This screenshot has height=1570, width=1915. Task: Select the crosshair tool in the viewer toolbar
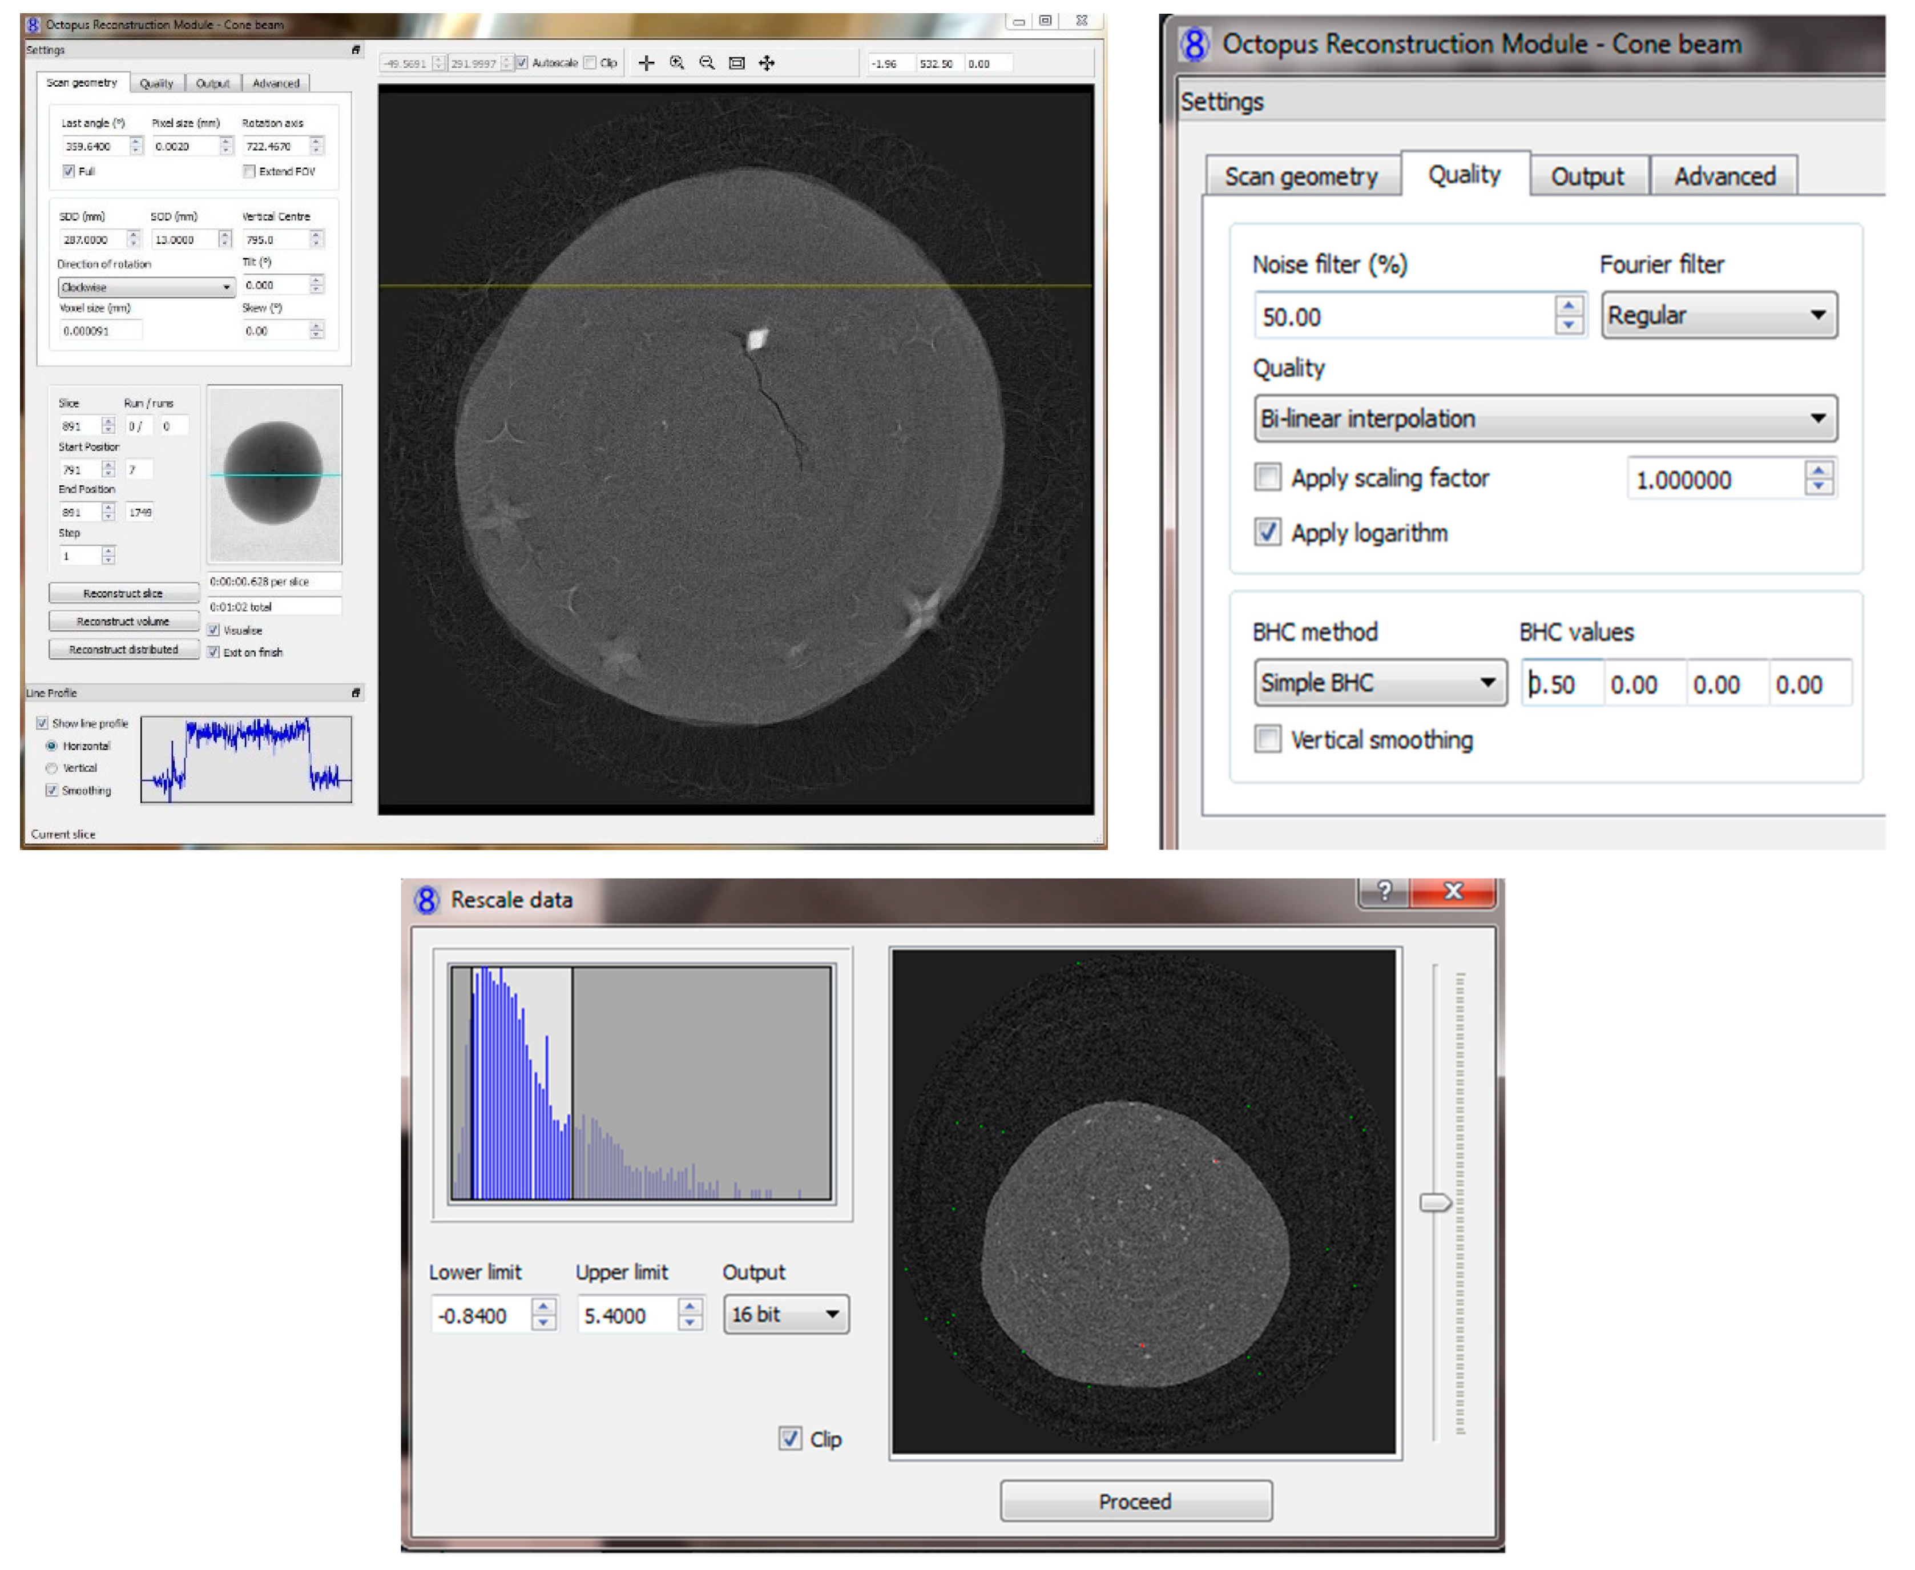pyautogui.click(x=647, y=62)
